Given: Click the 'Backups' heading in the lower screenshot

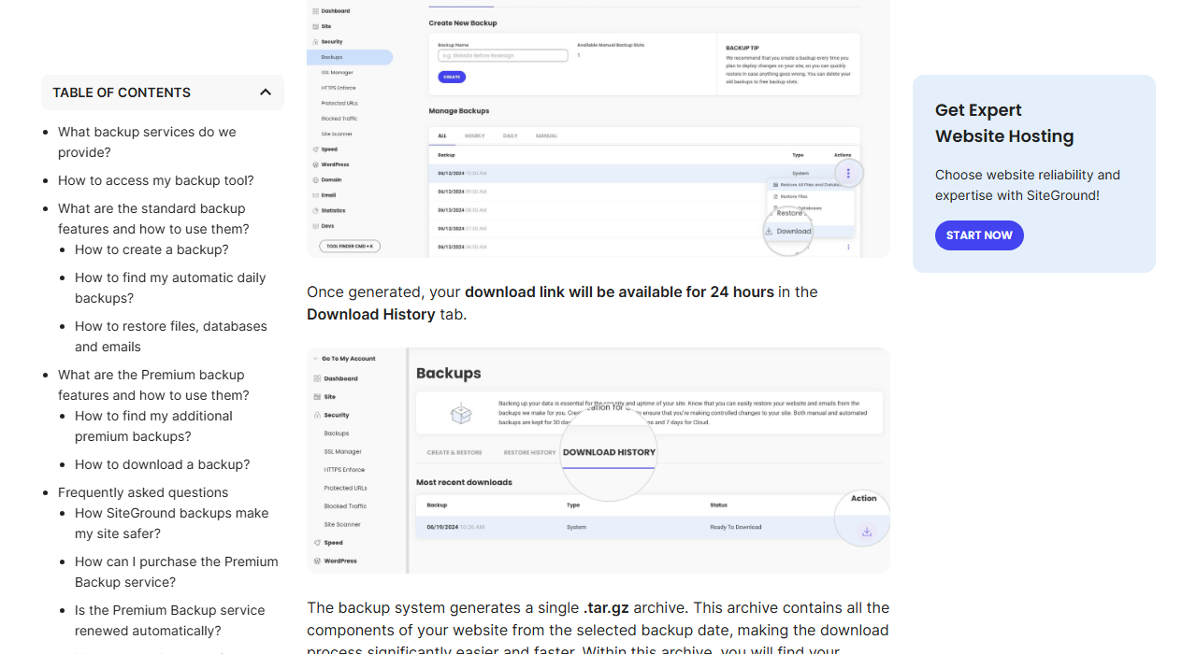Looking at the screenshot, I should point(449,373).
